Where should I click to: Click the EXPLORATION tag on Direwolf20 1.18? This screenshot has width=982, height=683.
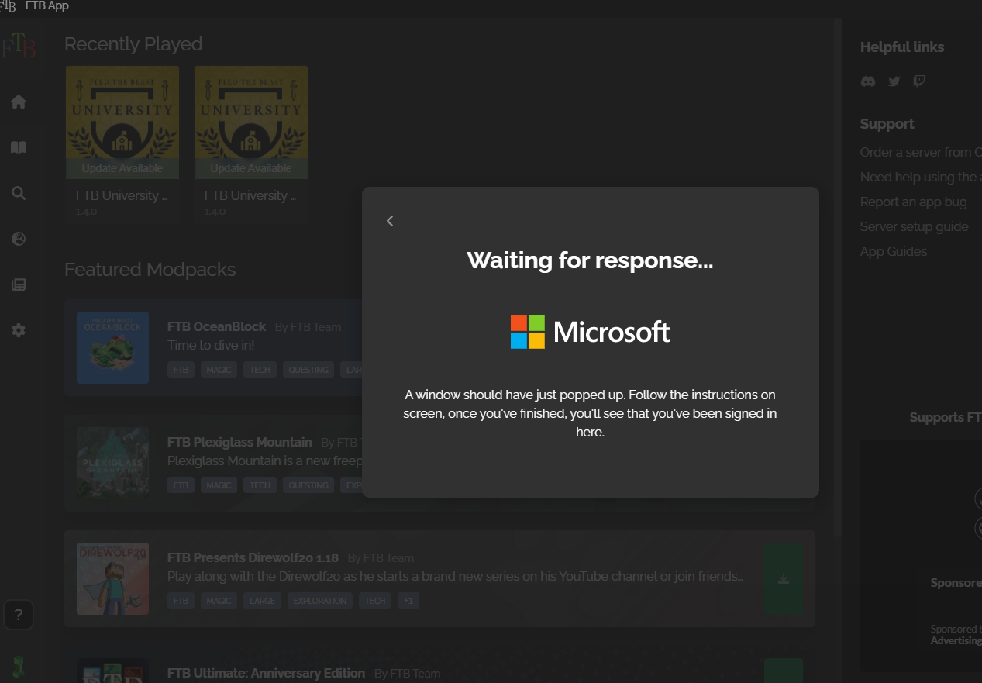click(319, 601)
